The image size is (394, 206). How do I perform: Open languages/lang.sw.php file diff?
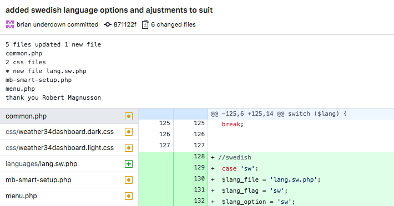click(x=69, y=164)
